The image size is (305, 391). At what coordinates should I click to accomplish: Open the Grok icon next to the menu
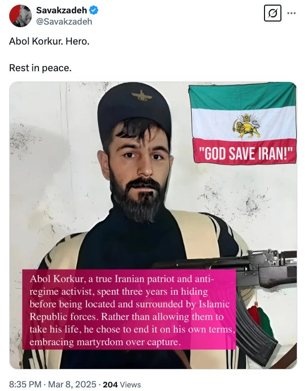[x=273, y=13]
